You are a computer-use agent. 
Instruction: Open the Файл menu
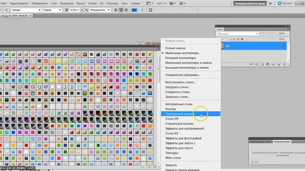pyautogui.click(x=3, y=3)
